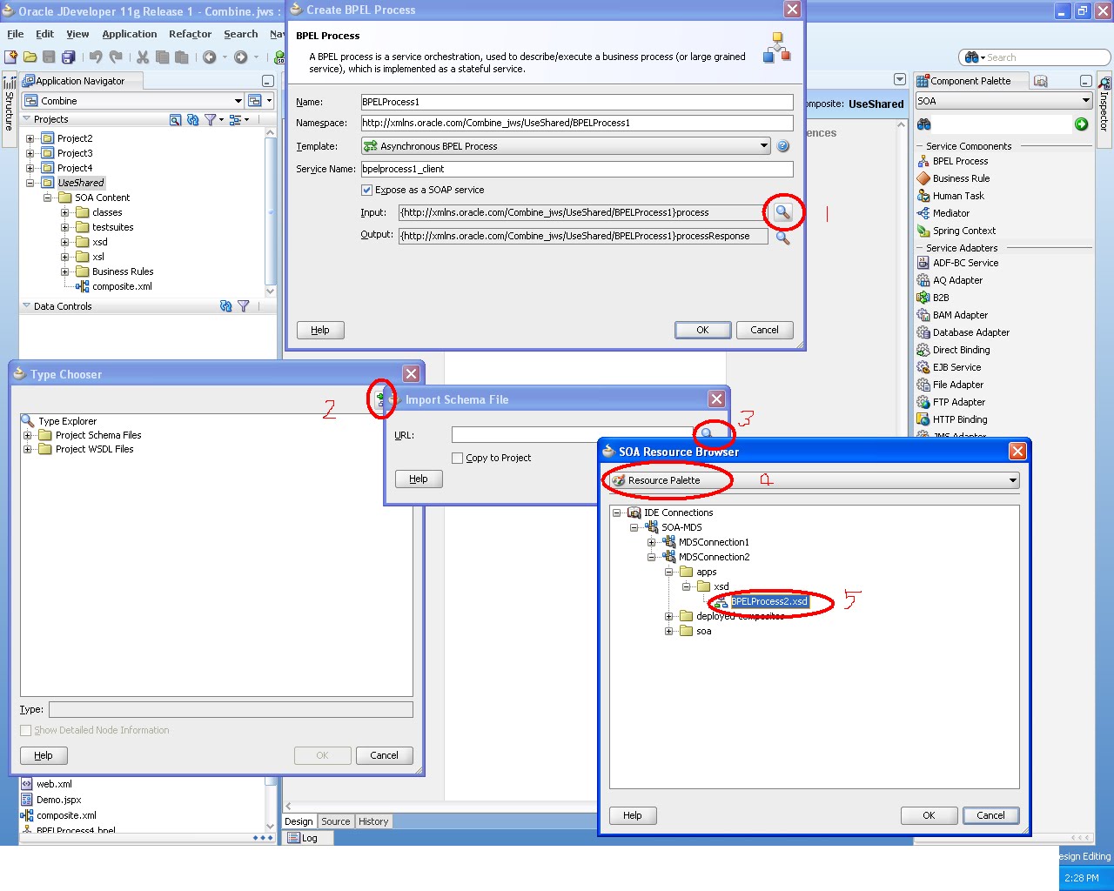Select BPELProcess2.xsd in the xsd folder

click(770, 601)
